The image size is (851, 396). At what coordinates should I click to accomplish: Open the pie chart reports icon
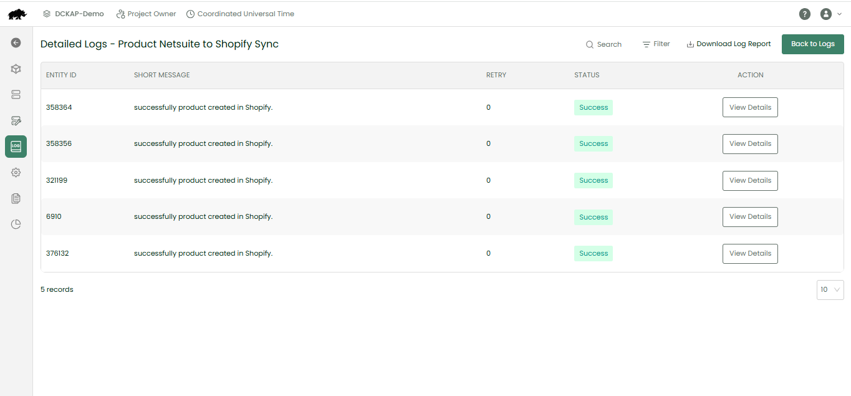tap(16, 225)
